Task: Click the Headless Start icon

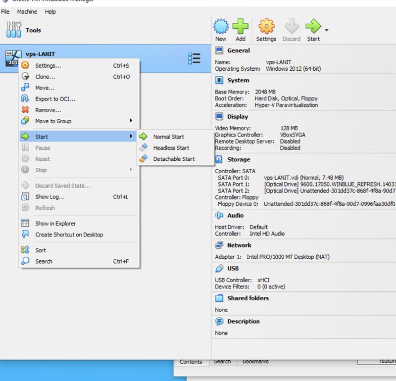Action: 143,147
